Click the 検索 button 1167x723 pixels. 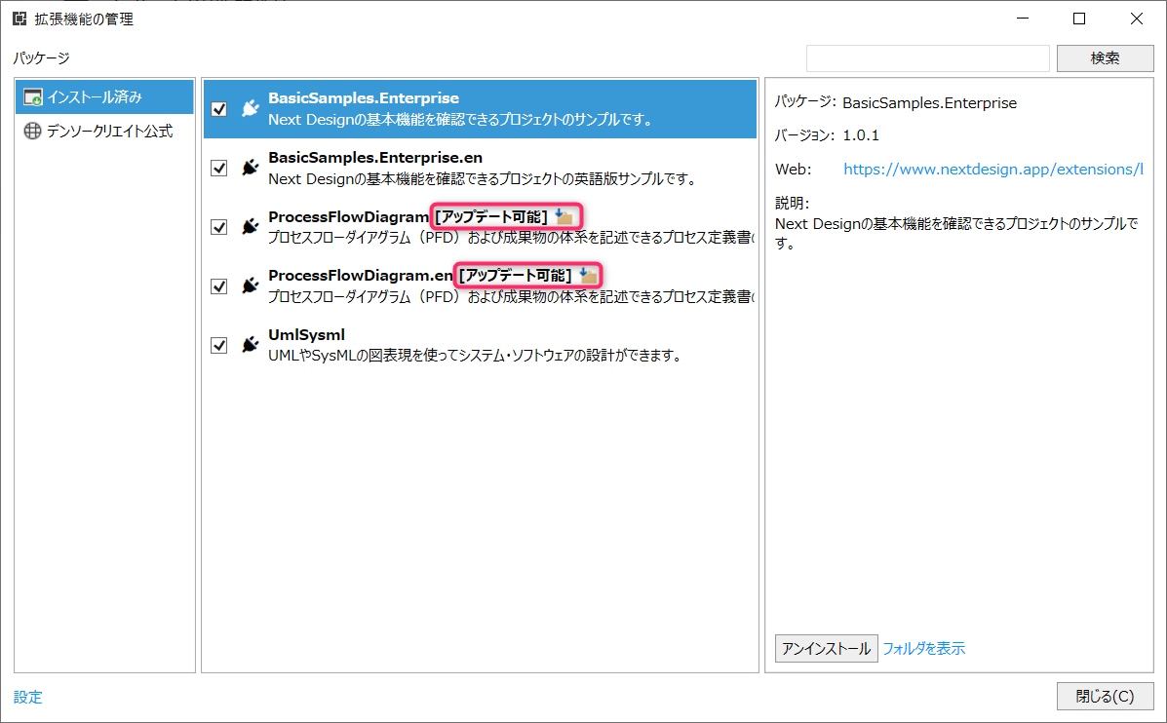coord(1106,58)
